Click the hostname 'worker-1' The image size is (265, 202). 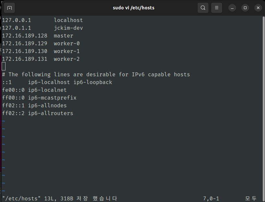[x=66, y=51]
